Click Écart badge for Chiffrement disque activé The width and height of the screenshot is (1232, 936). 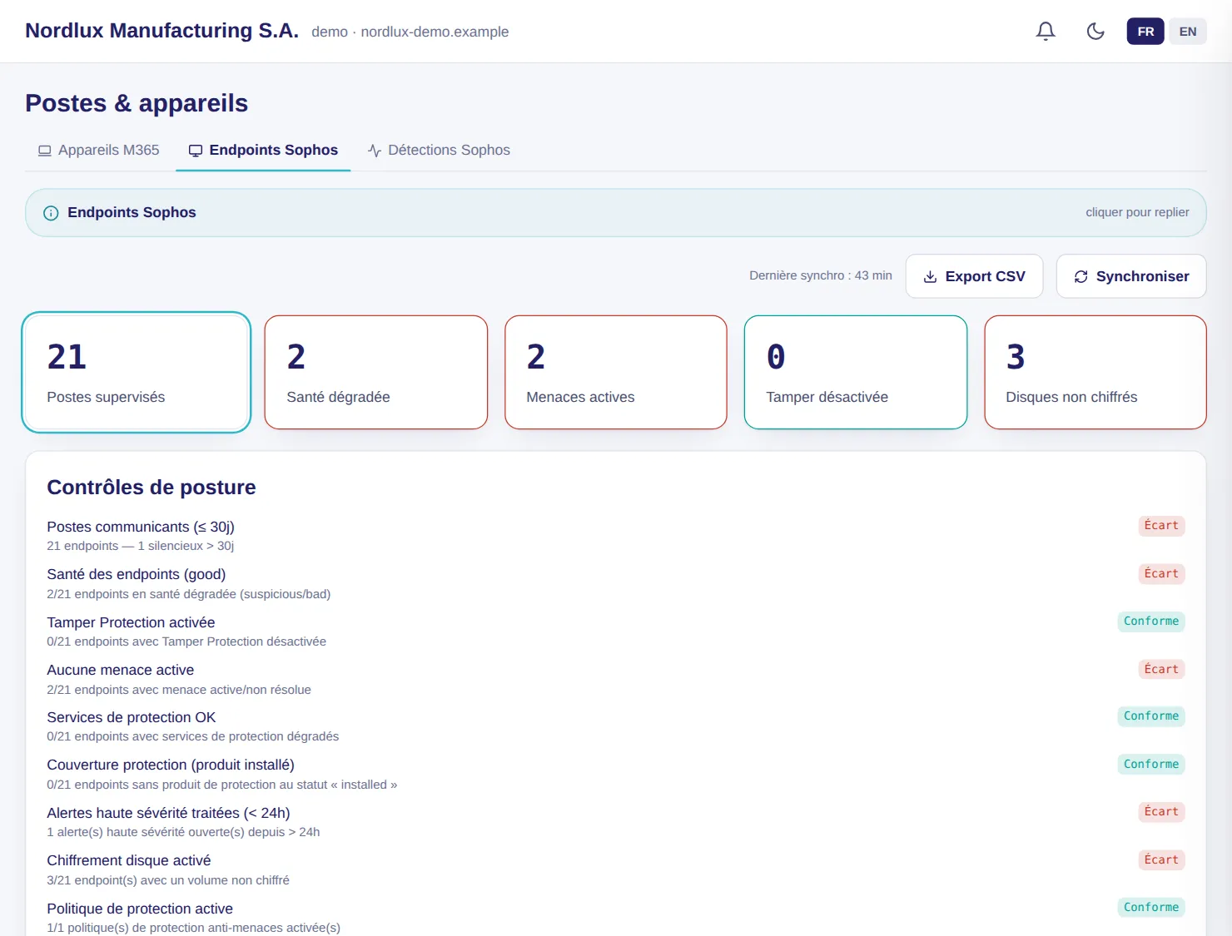pos(1161,860)
